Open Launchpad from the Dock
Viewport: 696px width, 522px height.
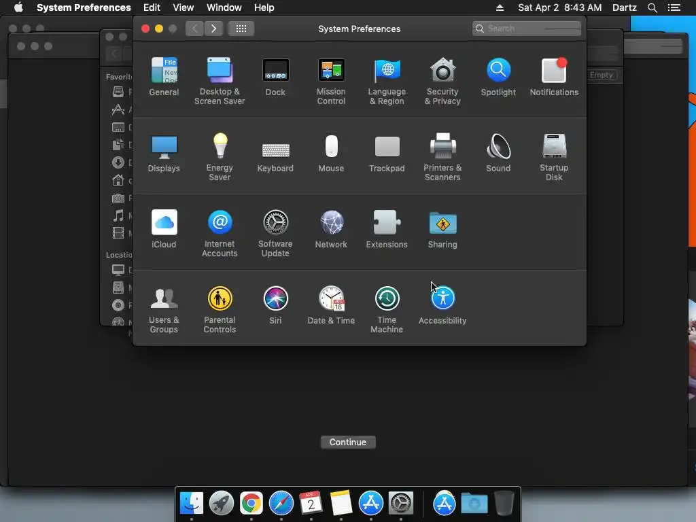[x=222, y=503]
